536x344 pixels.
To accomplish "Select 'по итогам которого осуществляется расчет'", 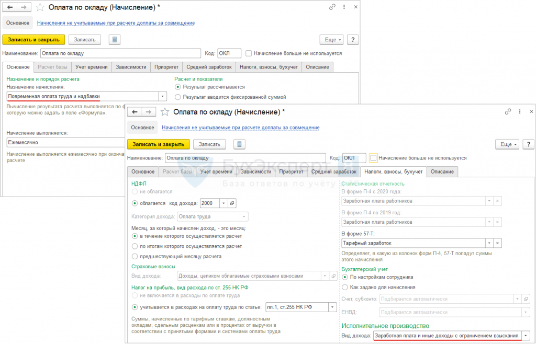I will (135, 246).
